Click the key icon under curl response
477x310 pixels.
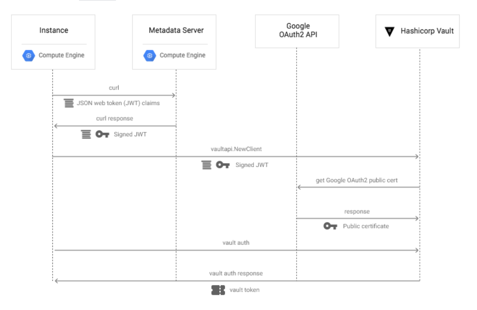tap(102, 134)
